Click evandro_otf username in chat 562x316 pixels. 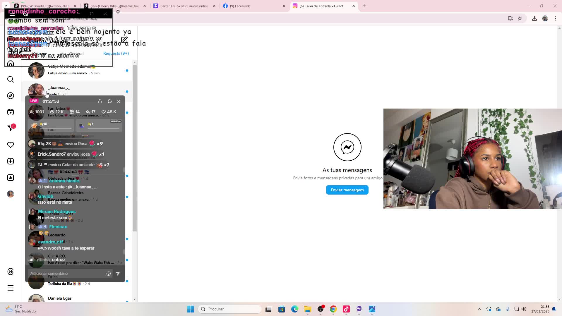[50, 242]
